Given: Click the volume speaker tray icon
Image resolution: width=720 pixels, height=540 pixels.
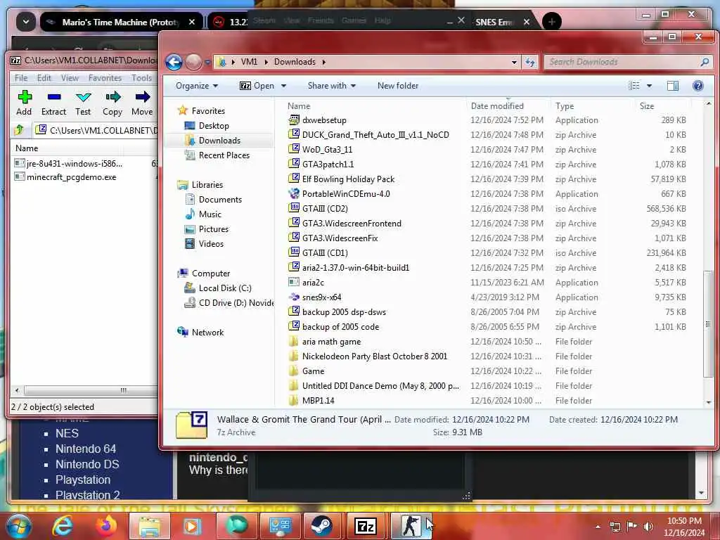Looking at the screenshot, I should tap(648, 527).
